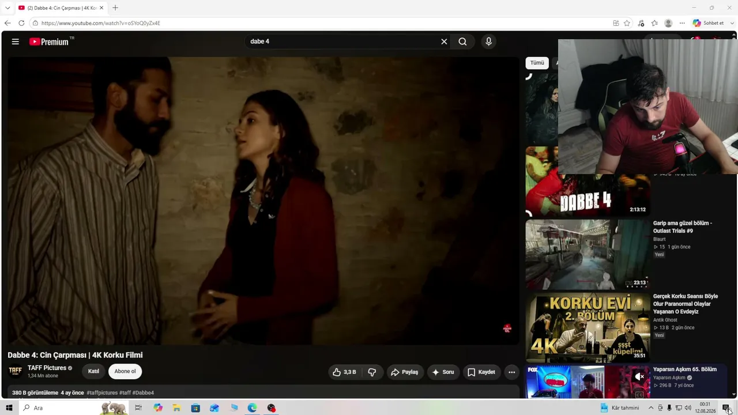Go to the YouTube Premium home logo
This screenshot has width=738, height=415.
pos(48,41)
